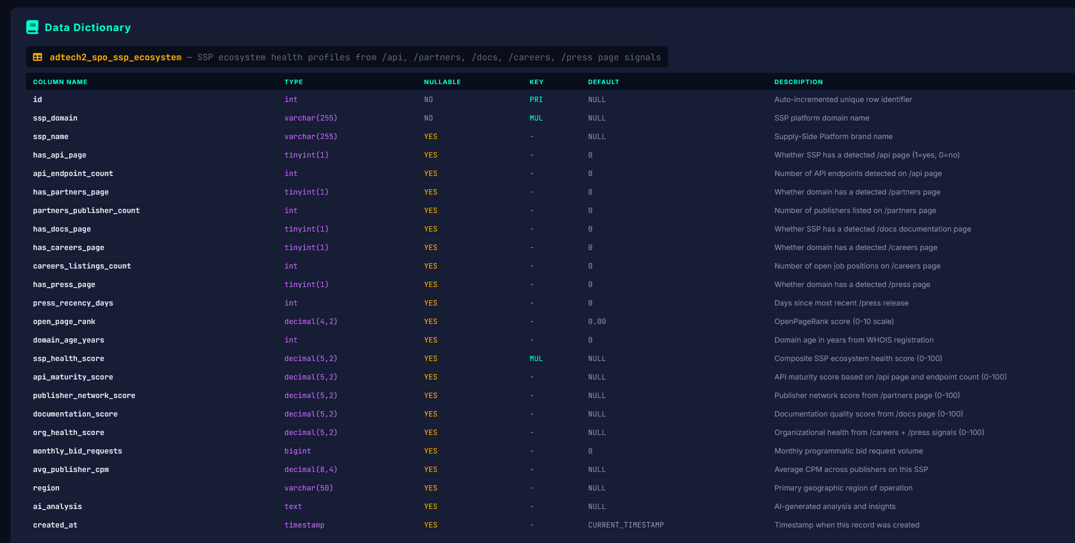The image size is (1075, 543).
Task: Select the has_press_page column name
Action: pos(64,285)
